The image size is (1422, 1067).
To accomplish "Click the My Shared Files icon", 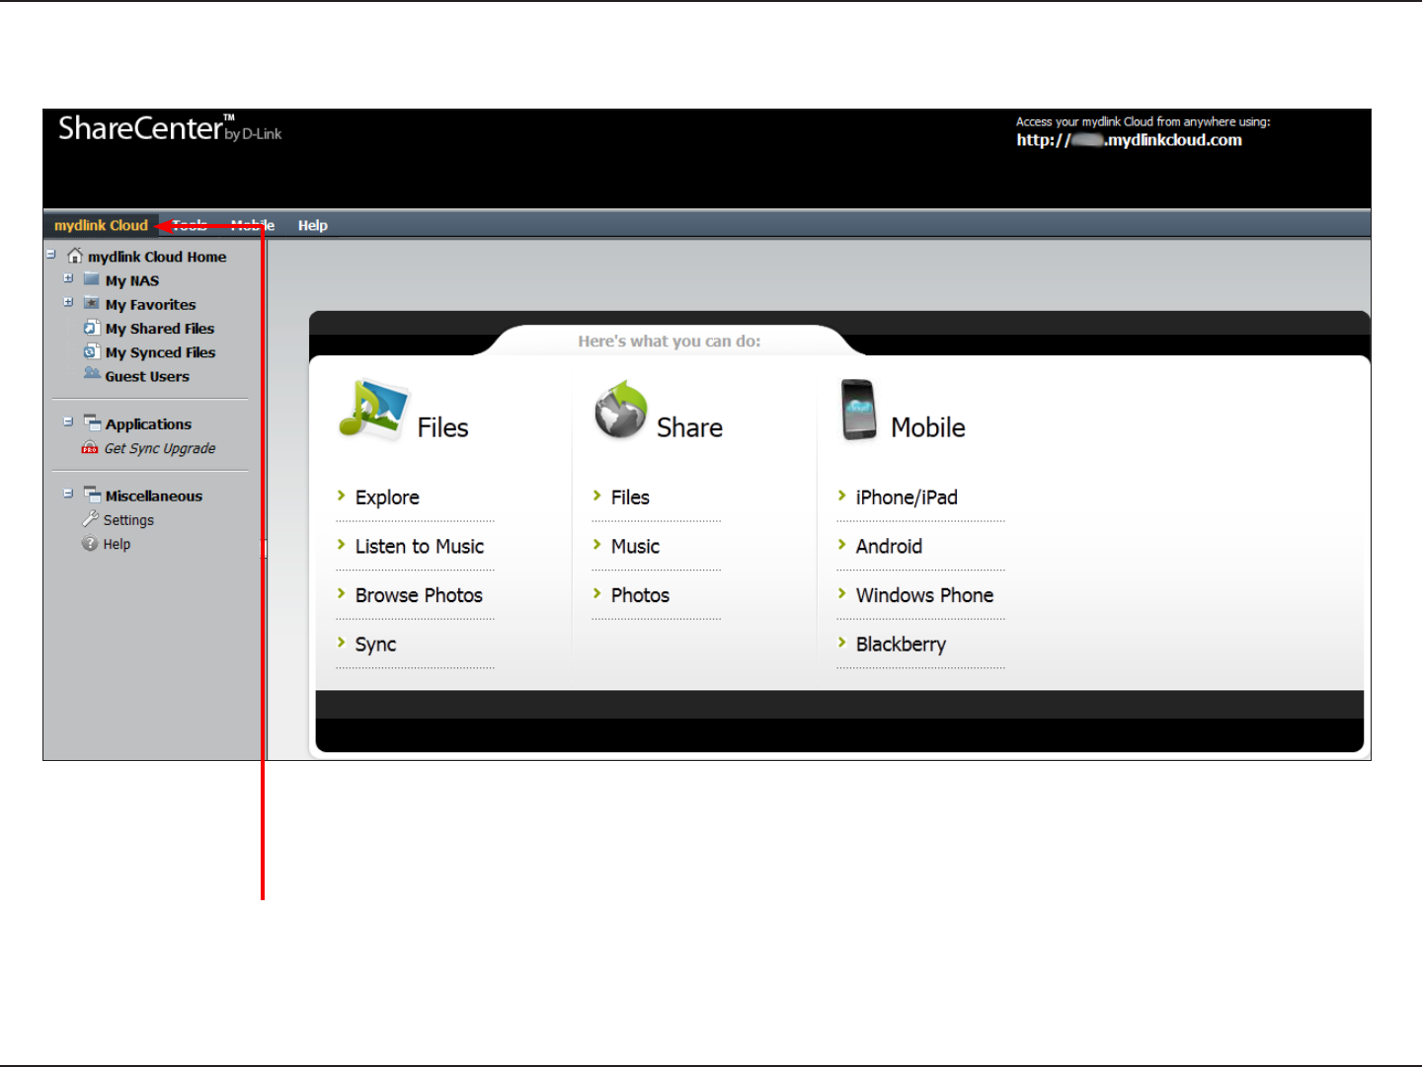I will click(x=92, y=328).
